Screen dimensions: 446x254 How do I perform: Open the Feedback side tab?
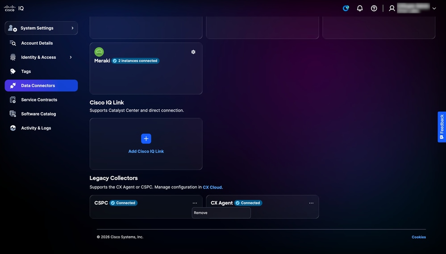pyautogui.click(x=442, y=127)
